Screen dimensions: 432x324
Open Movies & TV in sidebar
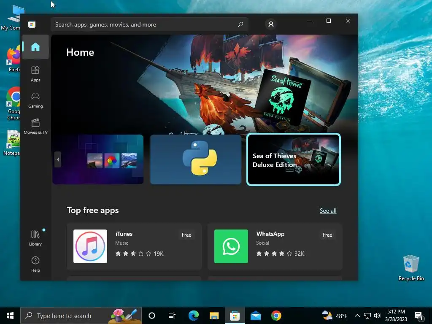(35, 127)
